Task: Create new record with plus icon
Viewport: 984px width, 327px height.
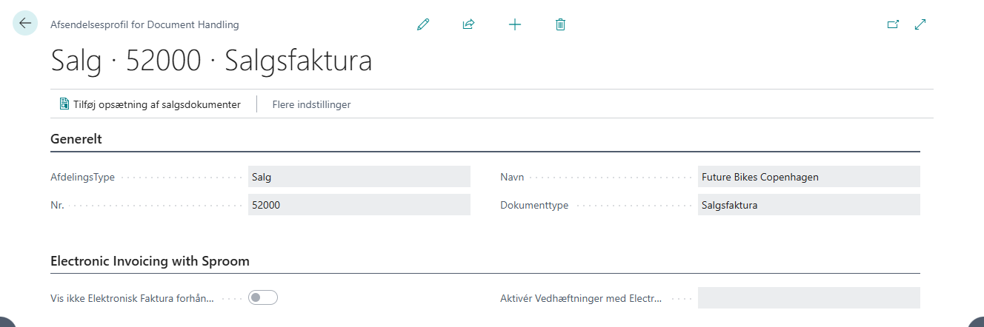Action: tap(515, 24)
